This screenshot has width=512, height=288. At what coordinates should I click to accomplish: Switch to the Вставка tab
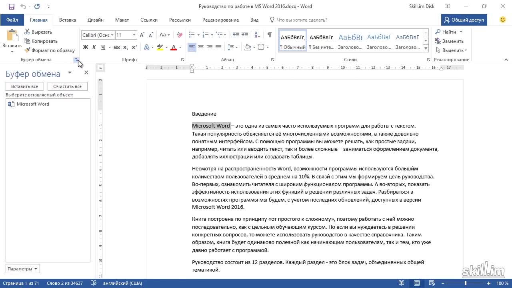68,20
